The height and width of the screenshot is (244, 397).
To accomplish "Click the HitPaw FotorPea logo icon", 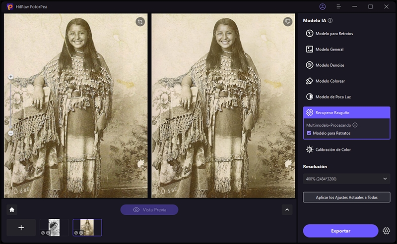I will [x=9, y=7].
